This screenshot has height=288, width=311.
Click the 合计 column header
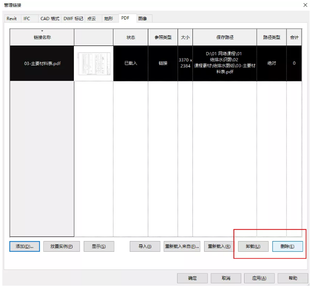(294, 37)
